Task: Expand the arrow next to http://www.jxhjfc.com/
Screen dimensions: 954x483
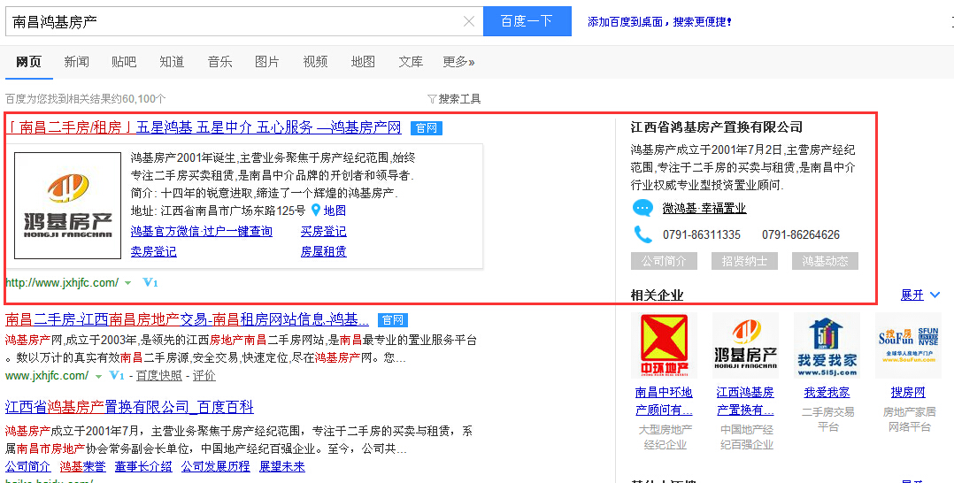Action: point(127,283)
